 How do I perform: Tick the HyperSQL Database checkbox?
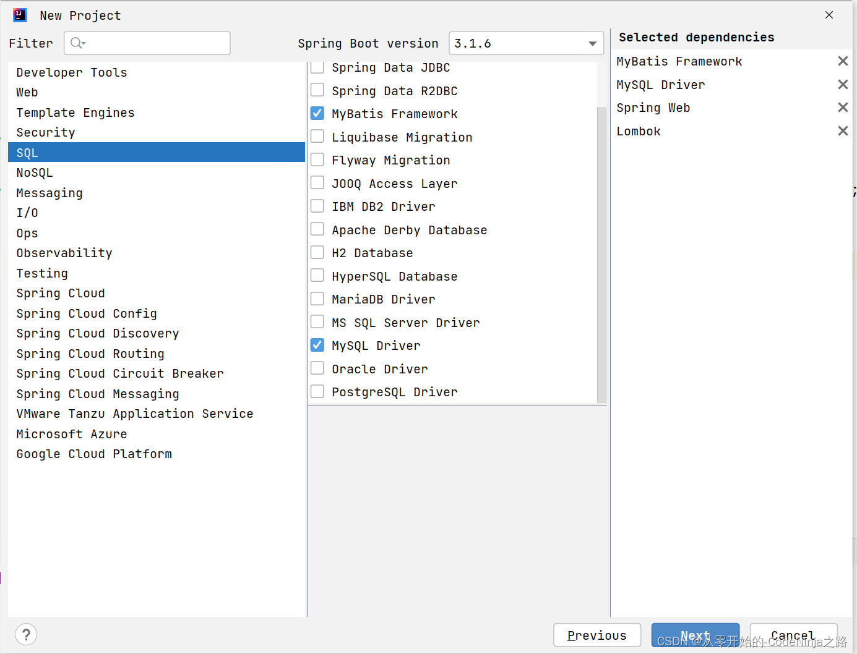(x=317, y=275)
